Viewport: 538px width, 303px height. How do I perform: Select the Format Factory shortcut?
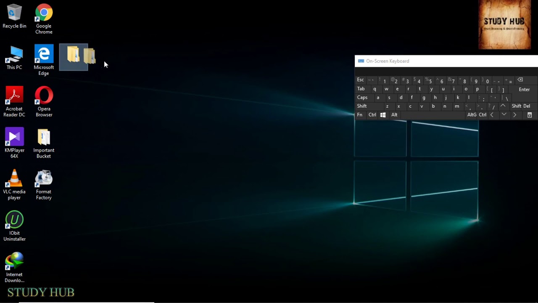tap(44, 185)
